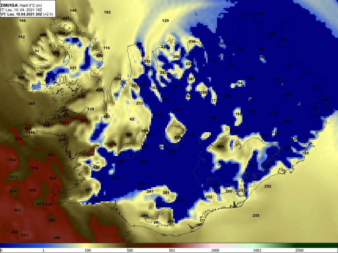Click the 281 value label
Image resolution: width=338 pixels, height=253 pixels.
[166, 193]
